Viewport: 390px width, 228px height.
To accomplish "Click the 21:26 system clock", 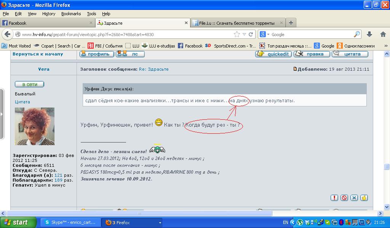I will [x=379, y=222].
